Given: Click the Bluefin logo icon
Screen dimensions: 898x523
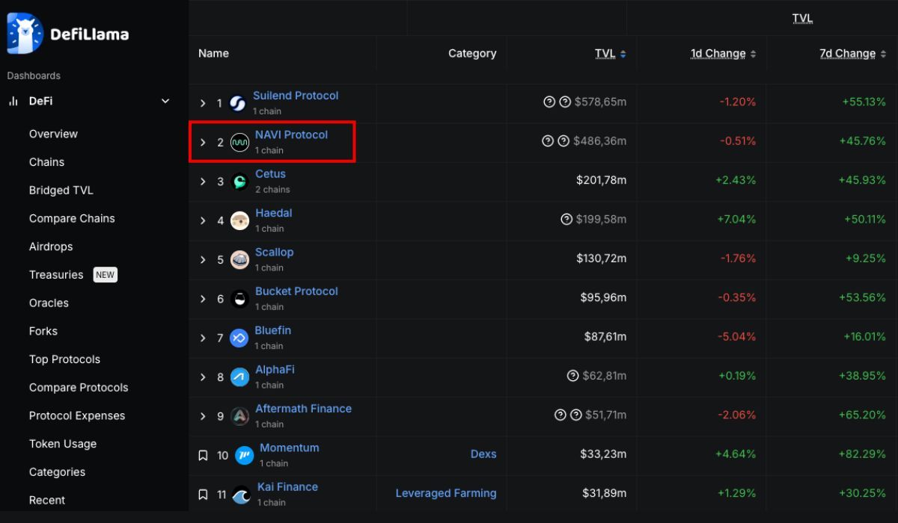Looking at the screenshot, I should pyautogui.click(x=239, y=338).
